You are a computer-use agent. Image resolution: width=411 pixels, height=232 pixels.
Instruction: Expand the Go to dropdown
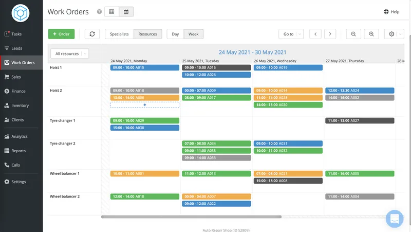coord(291,34)
